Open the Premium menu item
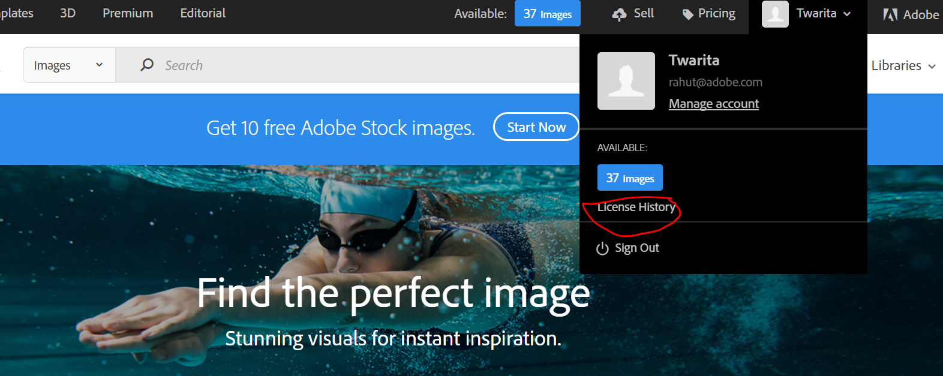The width and height of the screenshot is (943, 376). [x=128, y=13]
